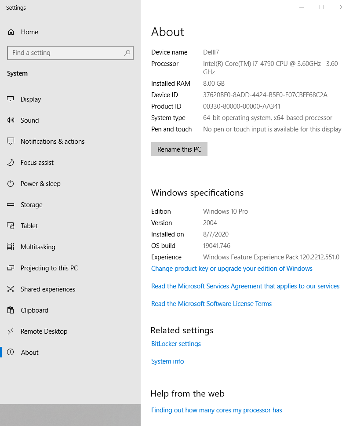The width and height of the screenshot is (342, 426).
Task: Click the Home icon in sidebar
Action: click(11, 32)
